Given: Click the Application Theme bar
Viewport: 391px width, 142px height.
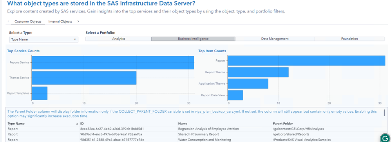Looking at the screenshot, I should coord(248,83).
